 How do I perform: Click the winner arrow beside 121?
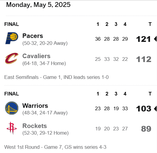click(x=155, y=39)
